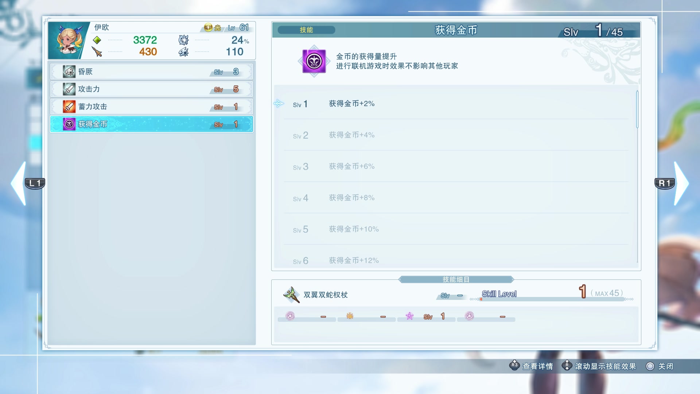Click the right white arrow
700x394 pixels.
681,183
